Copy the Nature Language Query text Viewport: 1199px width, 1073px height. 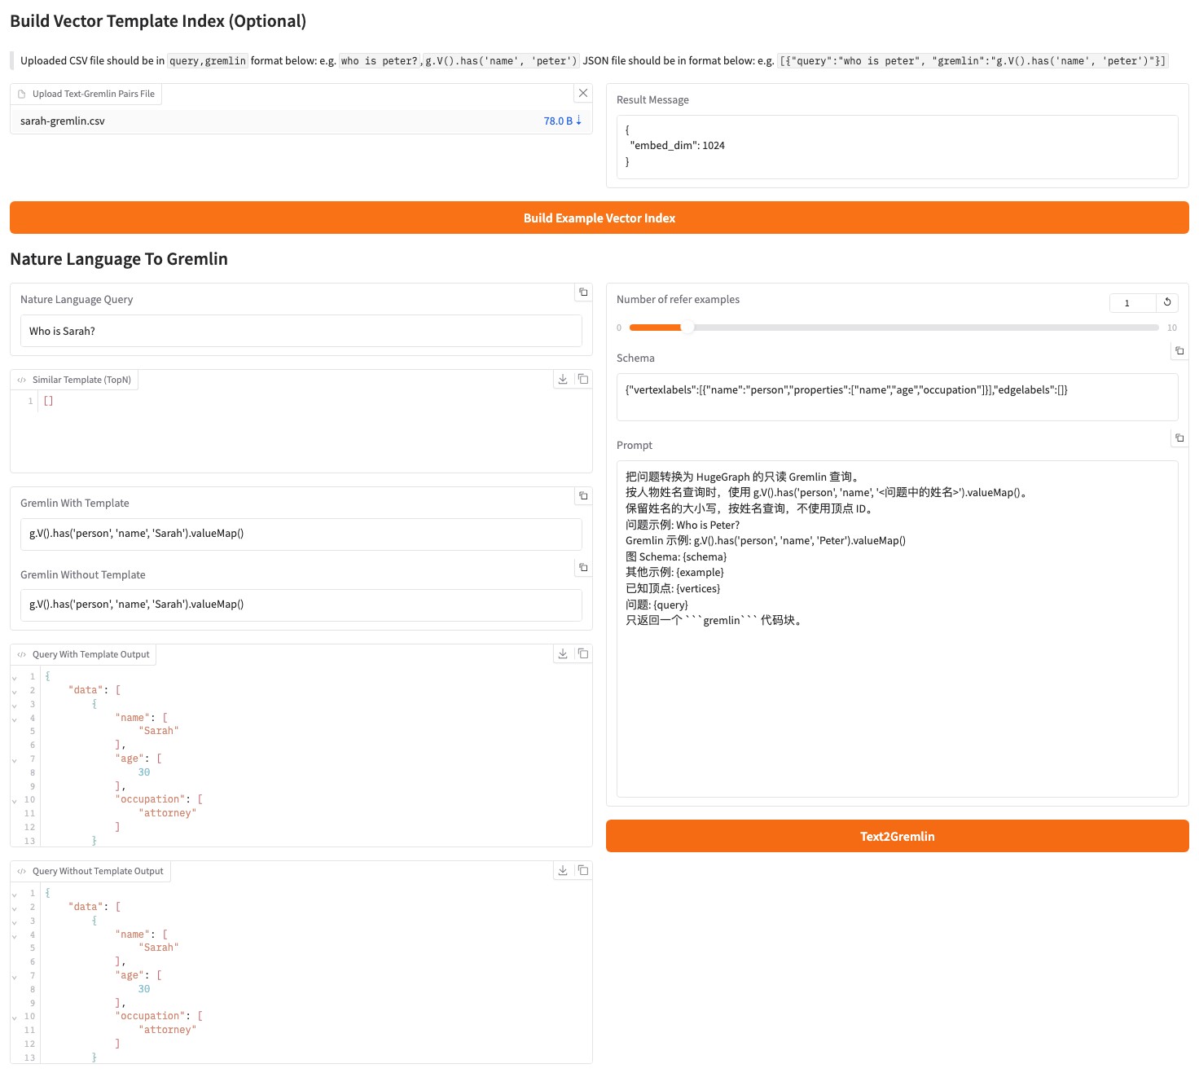pos(583,292)
